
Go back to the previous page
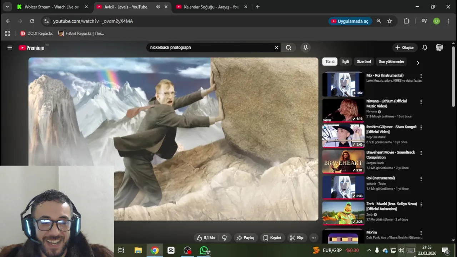point(8,21)
